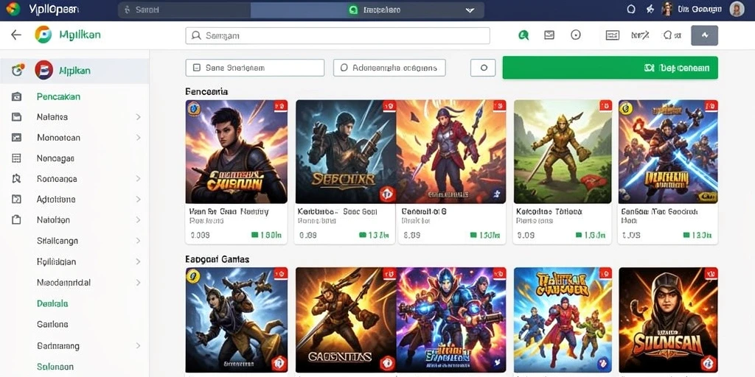
Task: Click the green Dep canaan button
Action: (x=610, y=68)
